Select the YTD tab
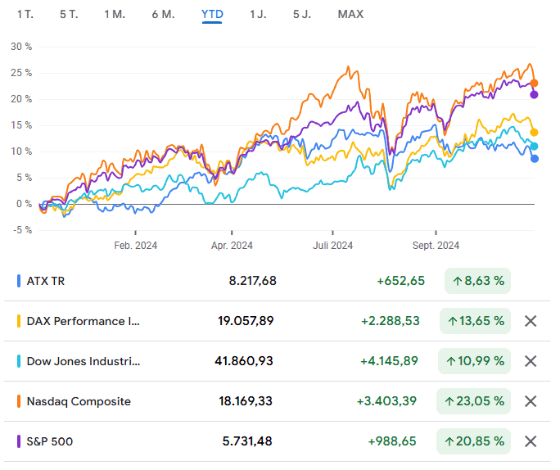The width and height of the screenshot is (560, 470). pyautogui.click(x=212, y=15)
